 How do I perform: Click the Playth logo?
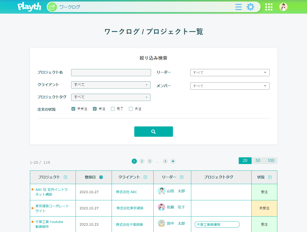click(29, 7)
